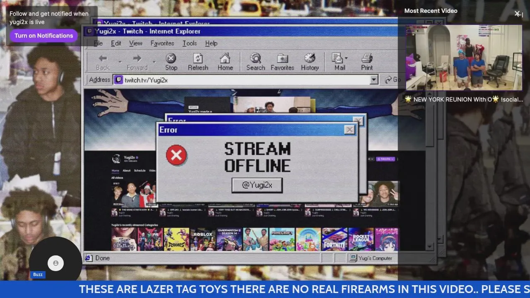Viewport: 530px width, 298px height.
Task: Open the Back button history dropdown arrow
Action: (120, 62)
